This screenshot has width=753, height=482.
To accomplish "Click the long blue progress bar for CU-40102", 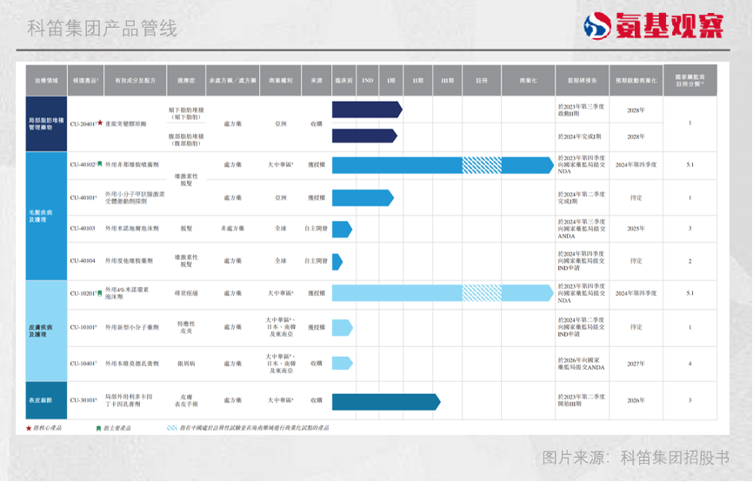I will click(x=443, y=164).
